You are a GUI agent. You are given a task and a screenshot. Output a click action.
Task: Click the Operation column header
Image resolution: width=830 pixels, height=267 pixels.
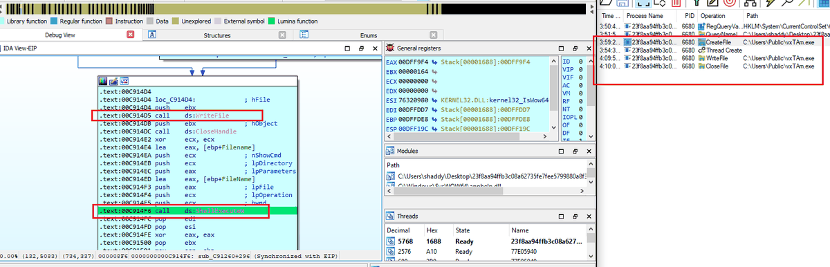[x=713, y=15]
